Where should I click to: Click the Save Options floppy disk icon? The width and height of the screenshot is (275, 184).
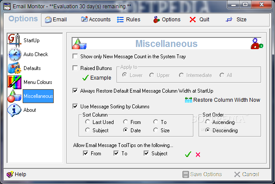[186, 174]
